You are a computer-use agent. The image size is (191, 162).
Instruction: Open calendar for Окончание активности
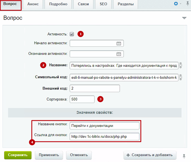119,54
